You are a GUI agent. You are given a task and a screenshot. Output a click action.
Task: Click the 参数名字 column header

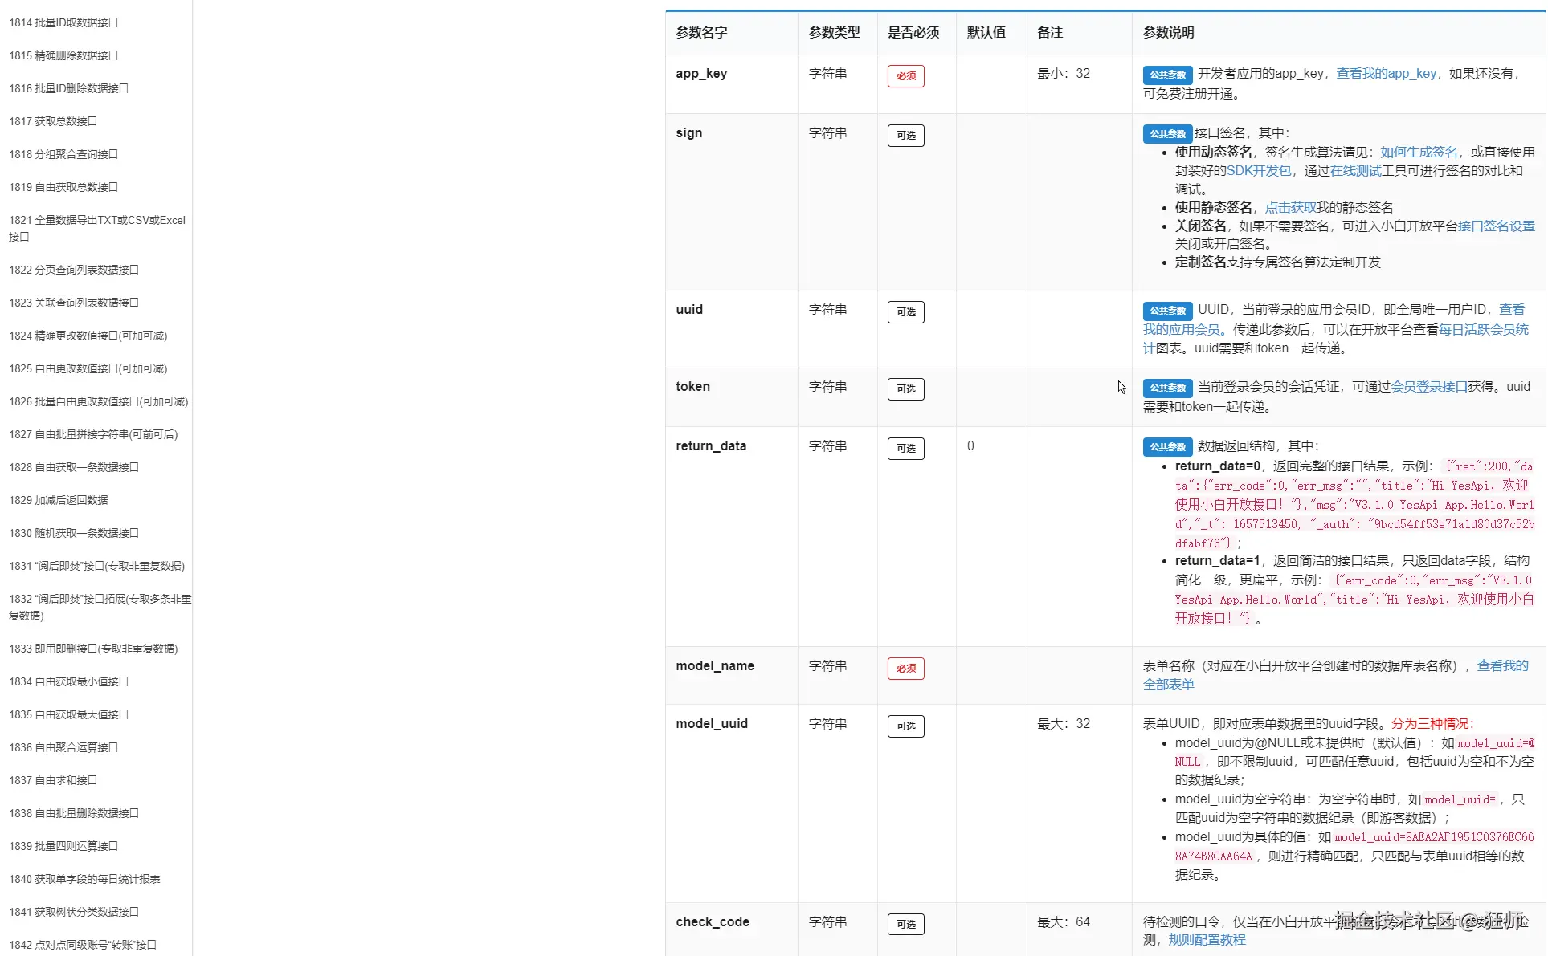(701, 33)
